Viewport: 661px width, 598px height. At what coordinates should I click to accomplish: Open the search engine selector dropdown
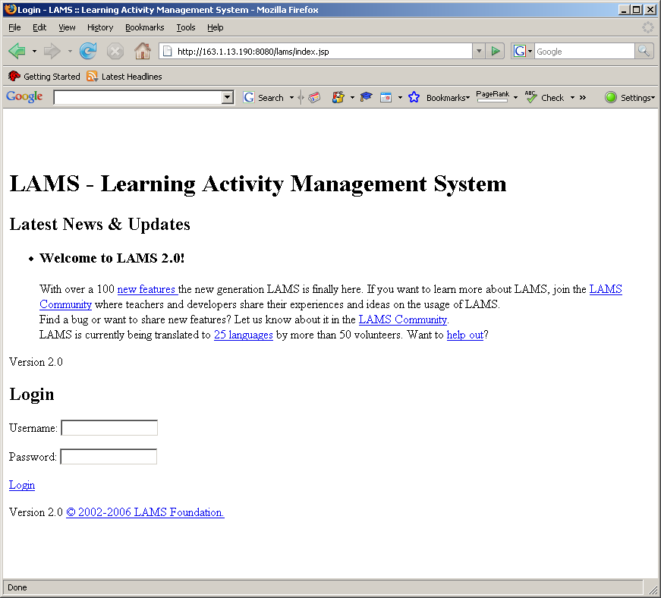click(x=522, y=51)
